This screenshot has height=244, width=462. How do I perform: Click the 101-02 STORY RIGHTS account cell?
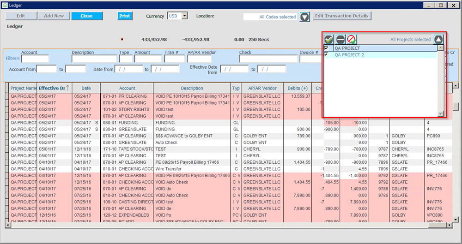pos(127,109)
